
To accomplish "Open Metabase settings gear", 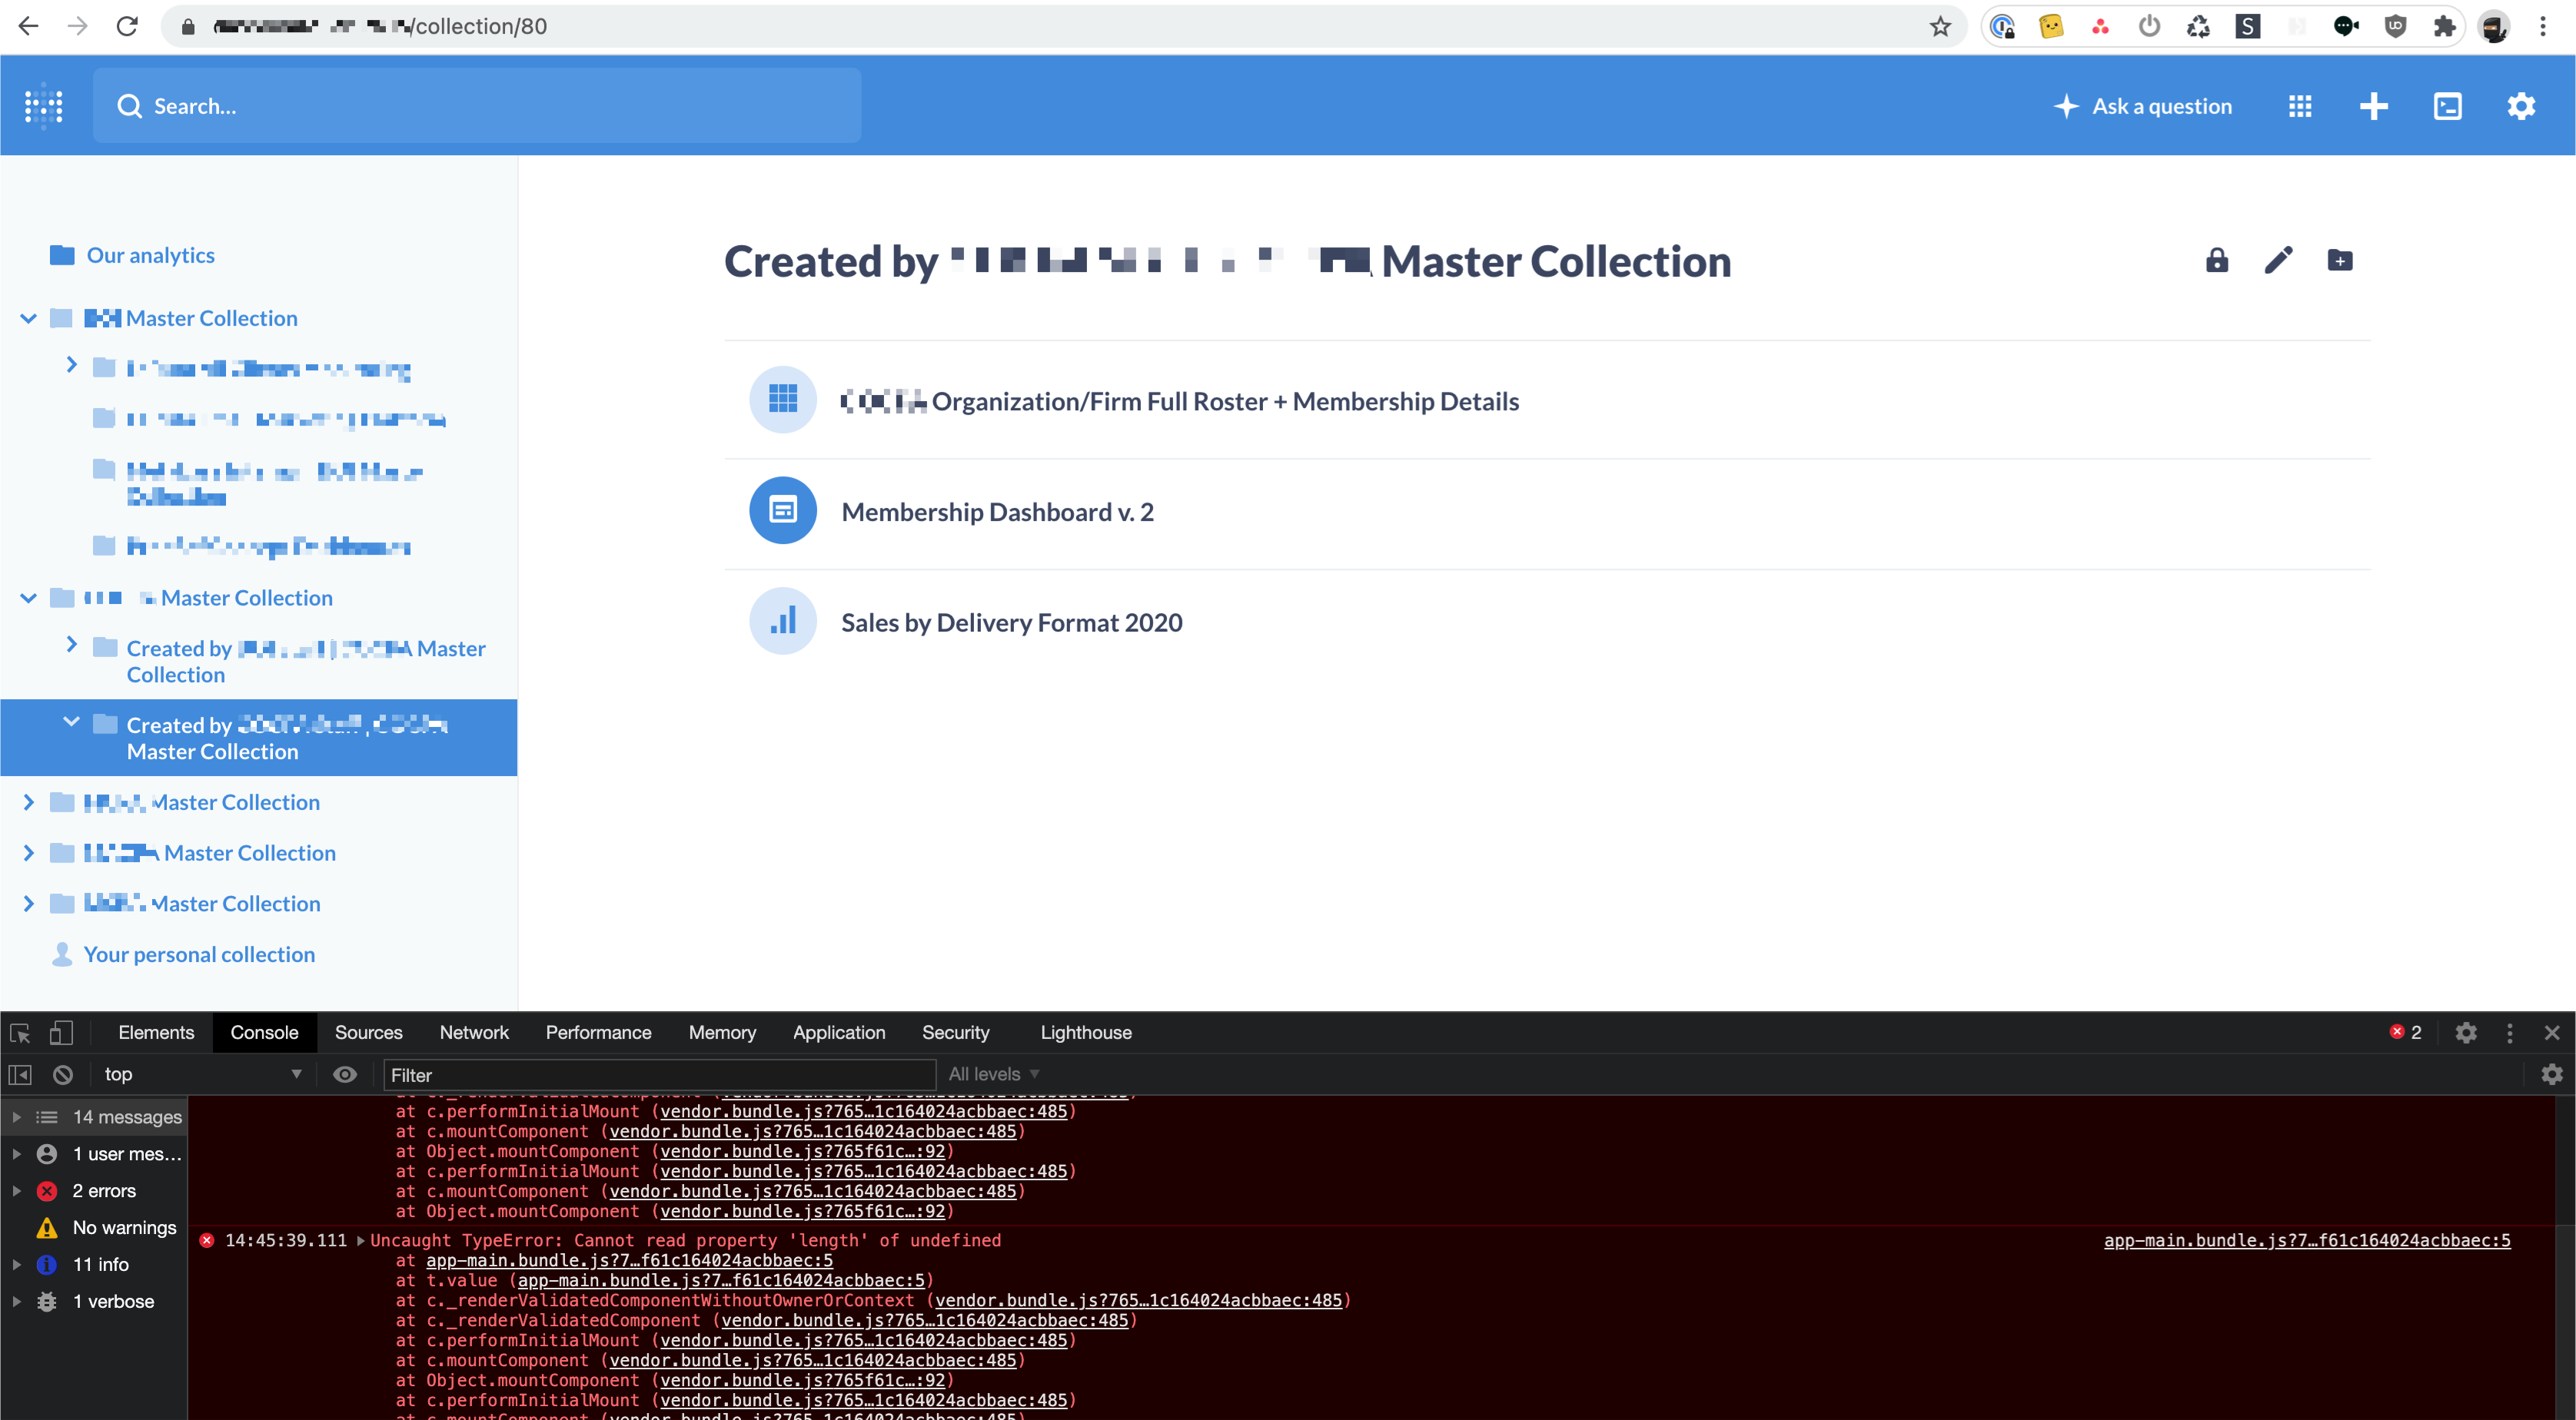I will tap(2522, 106).
